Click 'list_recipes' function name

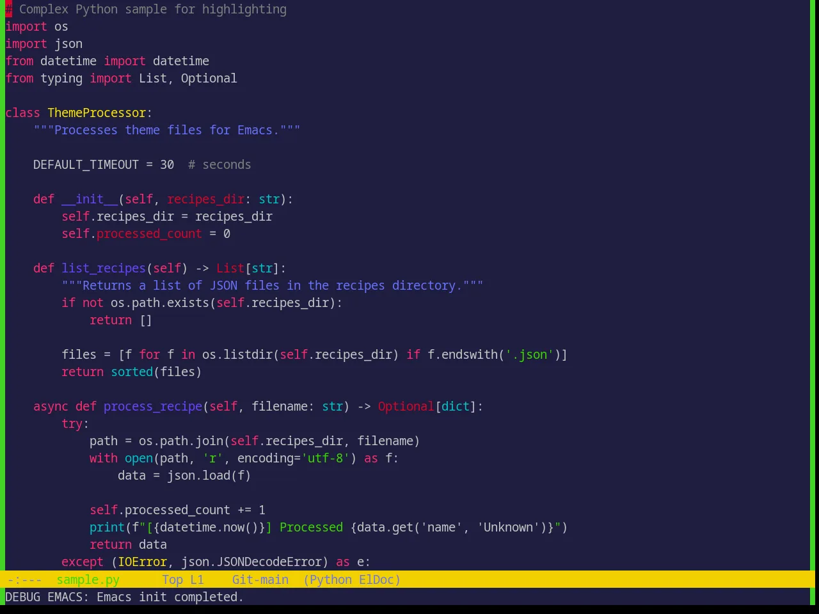[x=104, y=268]
